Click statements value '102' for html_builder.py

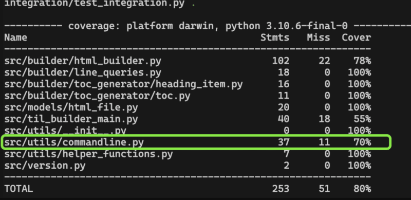point(281,61)
